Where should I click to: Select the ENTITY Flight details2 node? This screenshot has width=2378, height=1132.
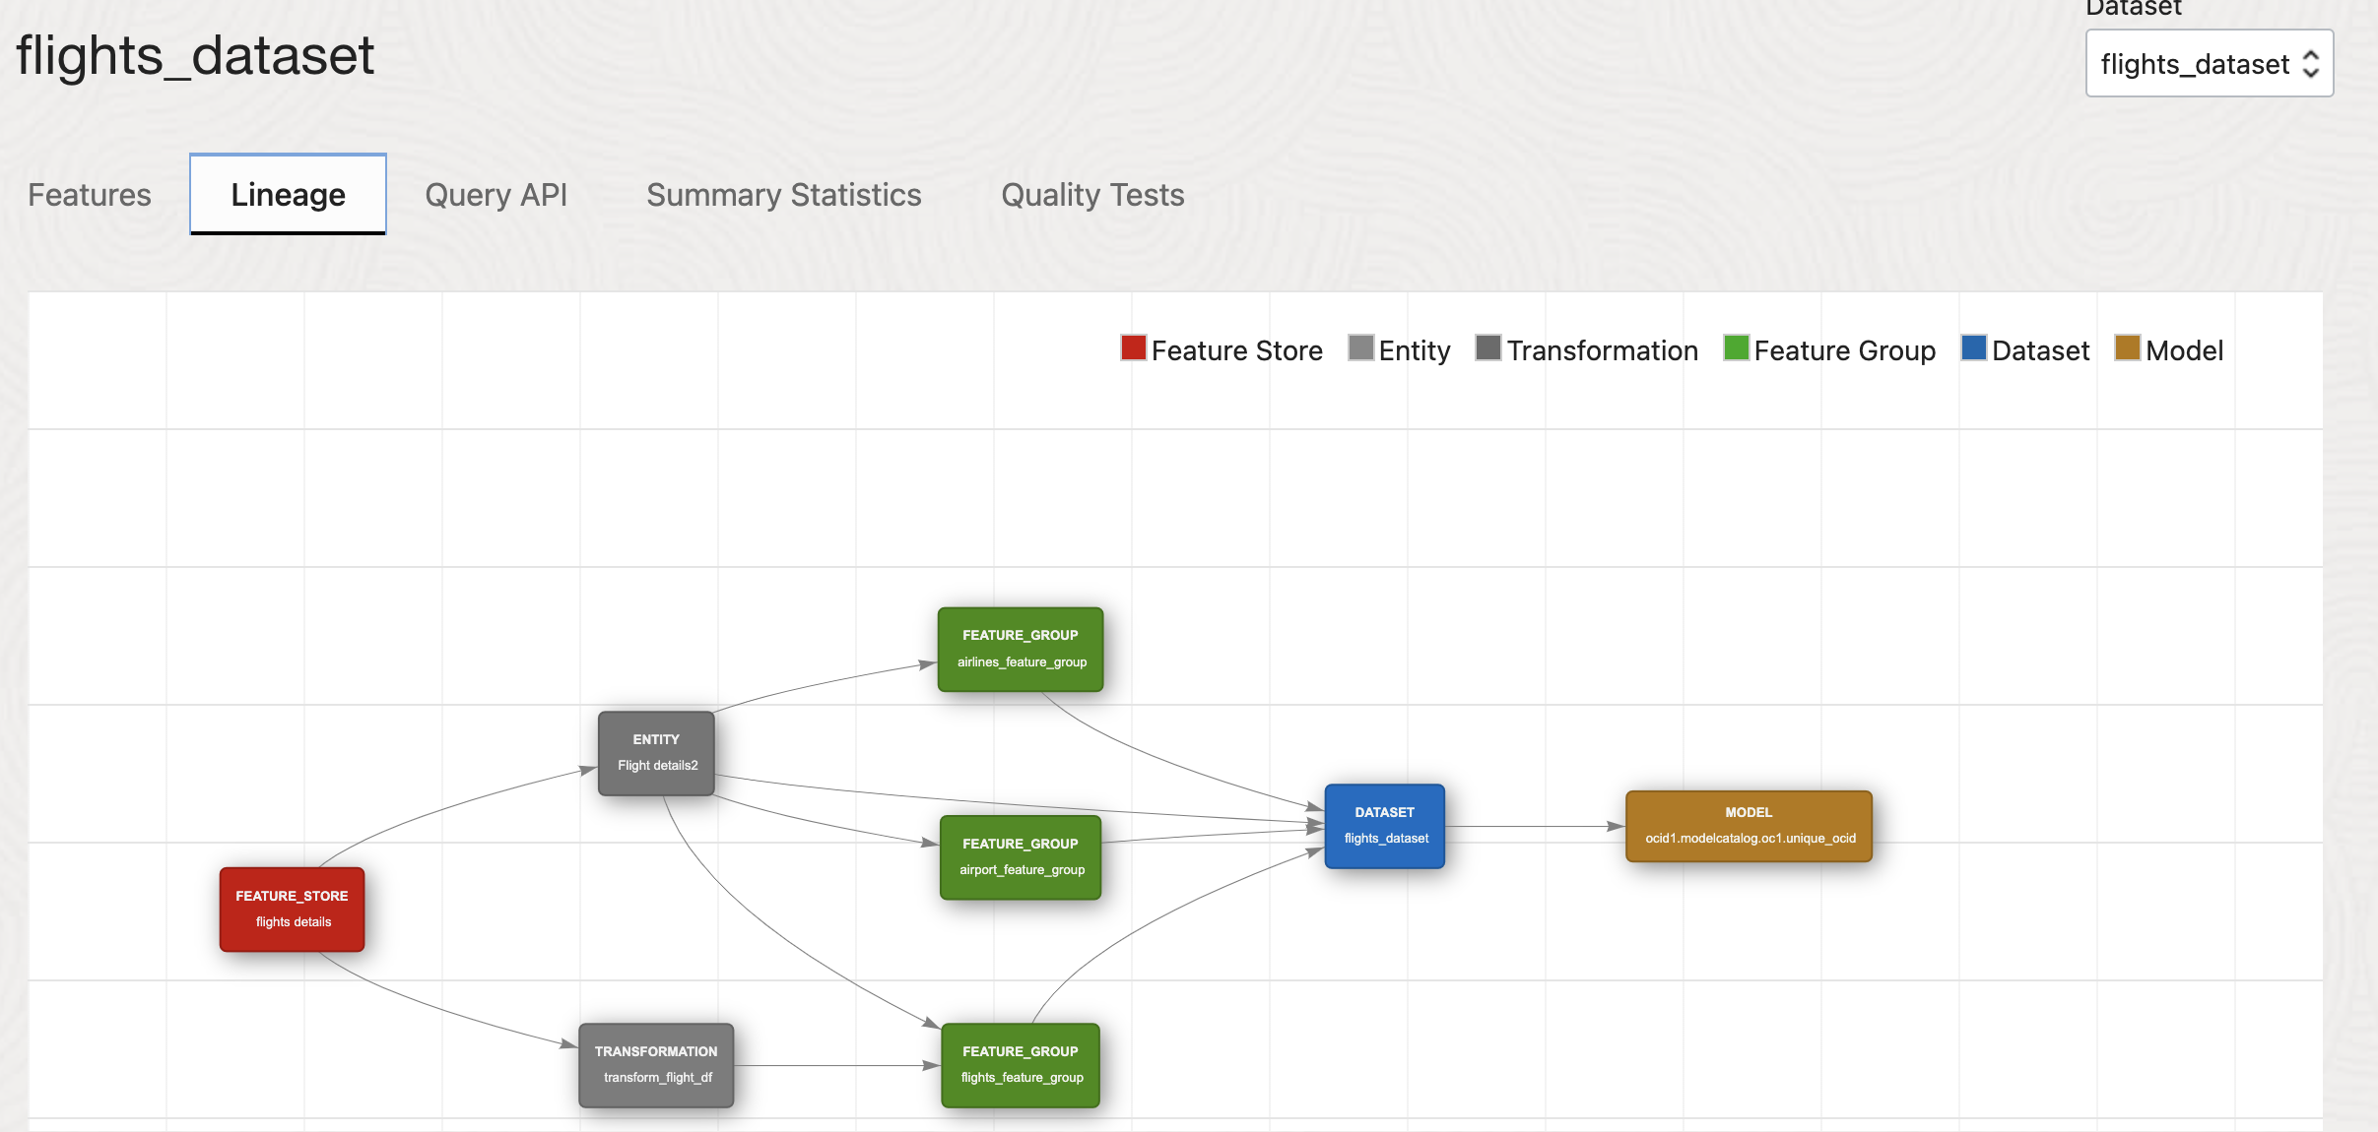[x=656, y=753]
